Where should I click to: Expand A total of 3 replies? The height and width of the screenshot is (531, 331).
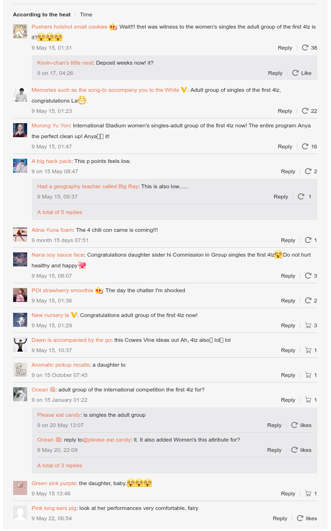[59, 465]
